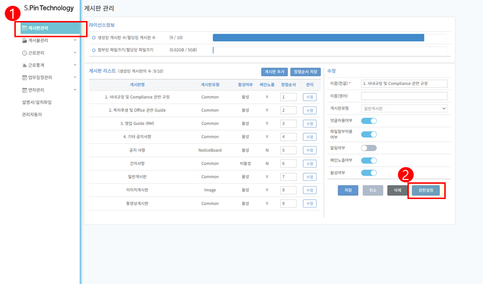The width and height of the screenshot is (483, 284).
Task: Open the 관리자동의 menu item
Action: pos(32,115)
